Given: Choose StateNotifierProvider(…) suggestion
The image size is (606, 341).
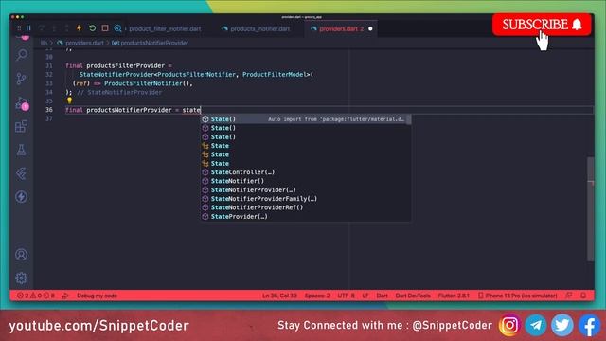Looking at the screenshot, I should tap(306, 189).
